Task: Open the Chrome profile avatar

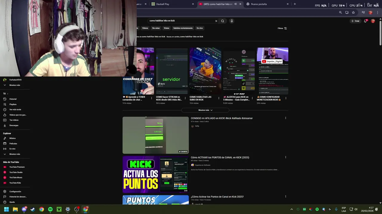Action: point(370,12)
